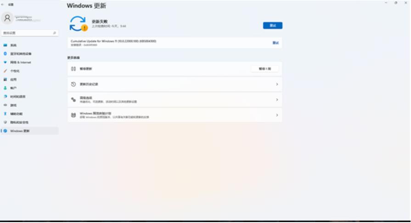Click the 重试 link beside Cumulative Update

click(x=276, y=43)
